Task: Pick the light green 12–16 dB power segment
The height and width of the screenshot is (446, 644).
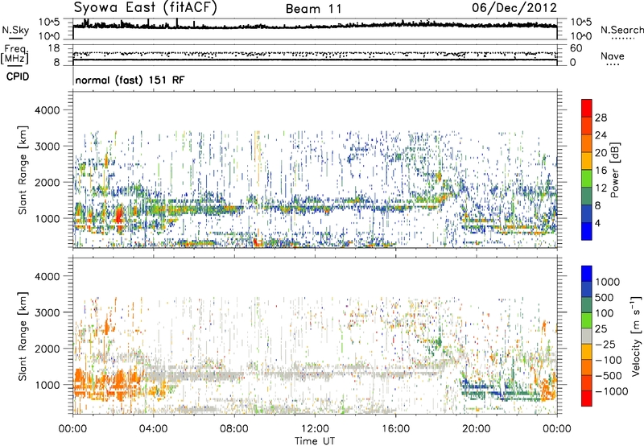Action: [587, 179]
